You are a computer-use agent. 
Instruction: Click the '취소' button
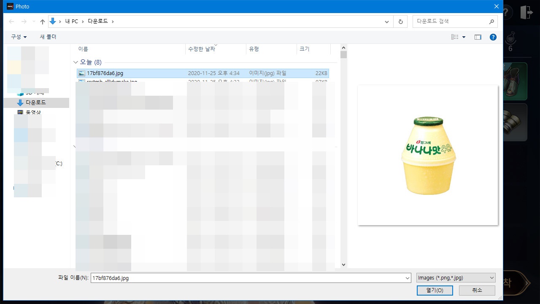tap(477, 291)
